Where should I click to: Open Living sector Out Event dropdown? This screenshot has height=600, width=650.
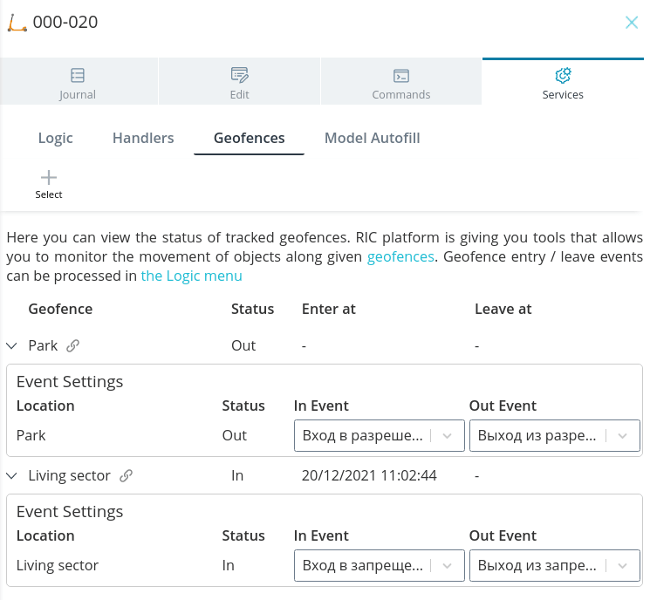(555, 566)
